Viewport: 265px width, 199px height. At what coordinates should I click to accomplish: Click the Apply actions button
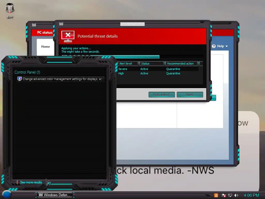tap(161, 95)
